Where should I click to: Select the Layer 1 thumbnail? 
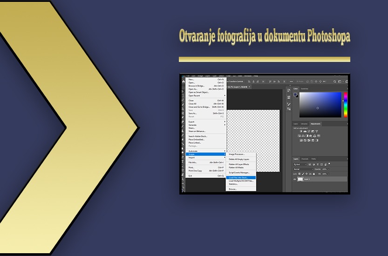pyautogui.click(x=300, y=179)
